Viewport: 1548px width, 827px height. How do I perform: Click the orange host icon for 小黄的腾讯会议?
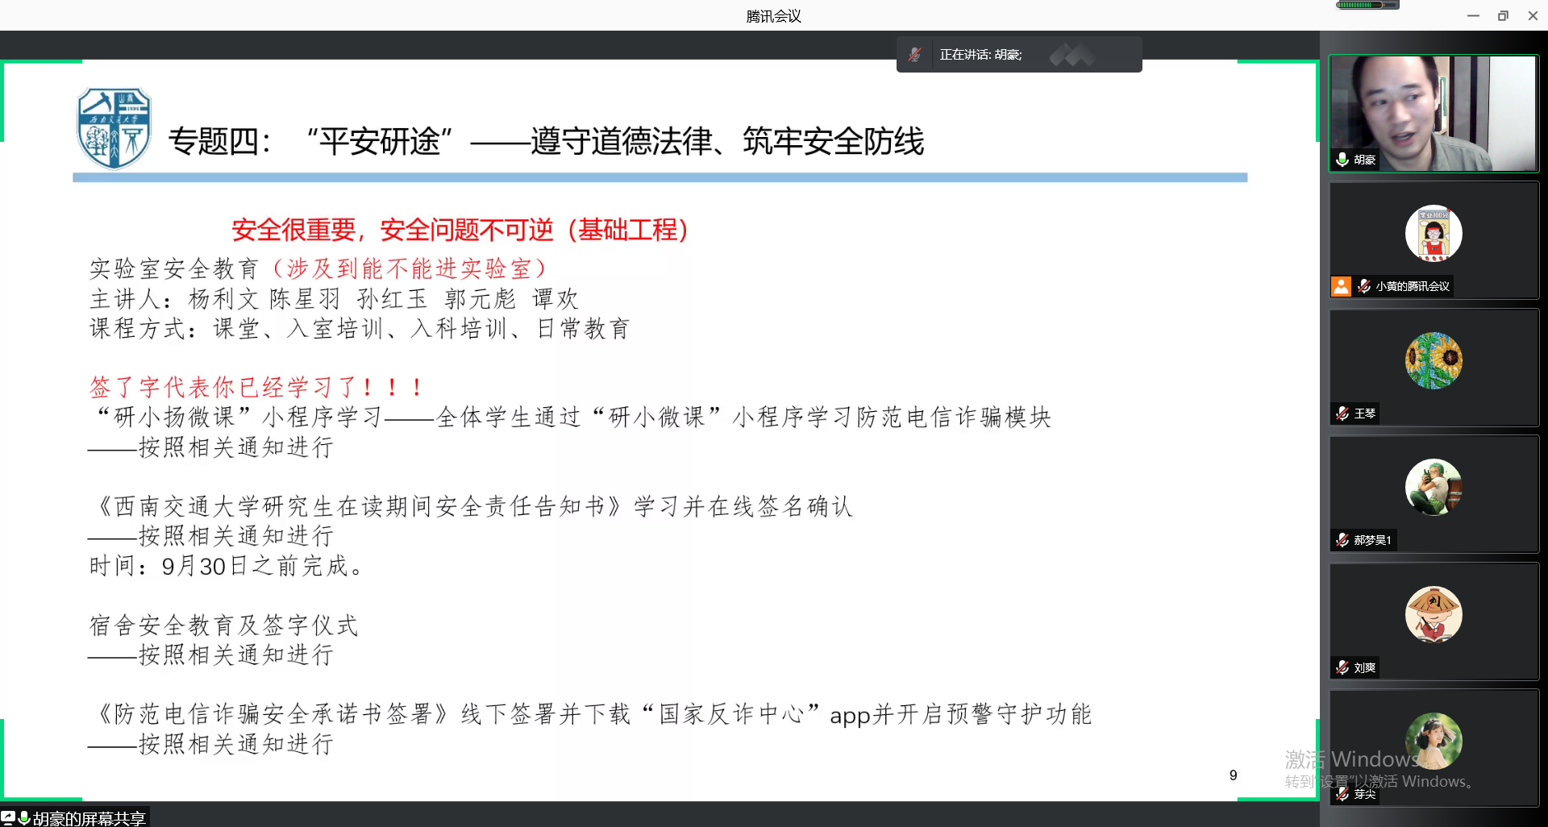click(x=1341, y=286)
